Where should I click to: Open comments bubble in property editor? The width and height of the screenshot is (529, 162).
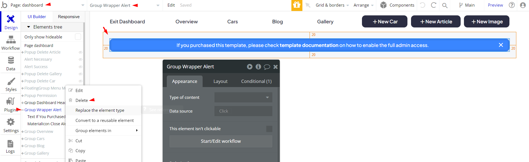coord(267,67)
